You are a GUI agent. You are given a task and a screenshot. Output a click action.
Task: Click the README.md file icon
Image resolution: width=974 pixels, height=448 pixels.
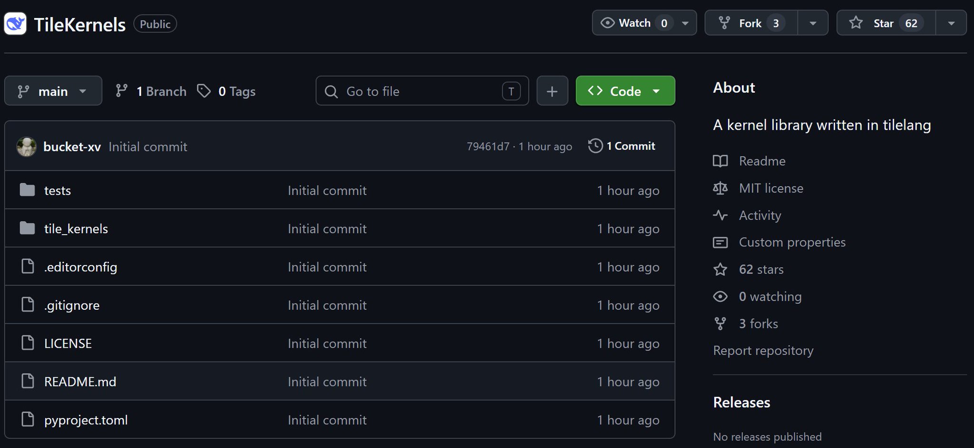pos(28,381)
